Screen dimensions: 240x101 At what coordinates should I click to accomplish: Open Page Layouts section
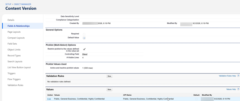click(14, 32)
